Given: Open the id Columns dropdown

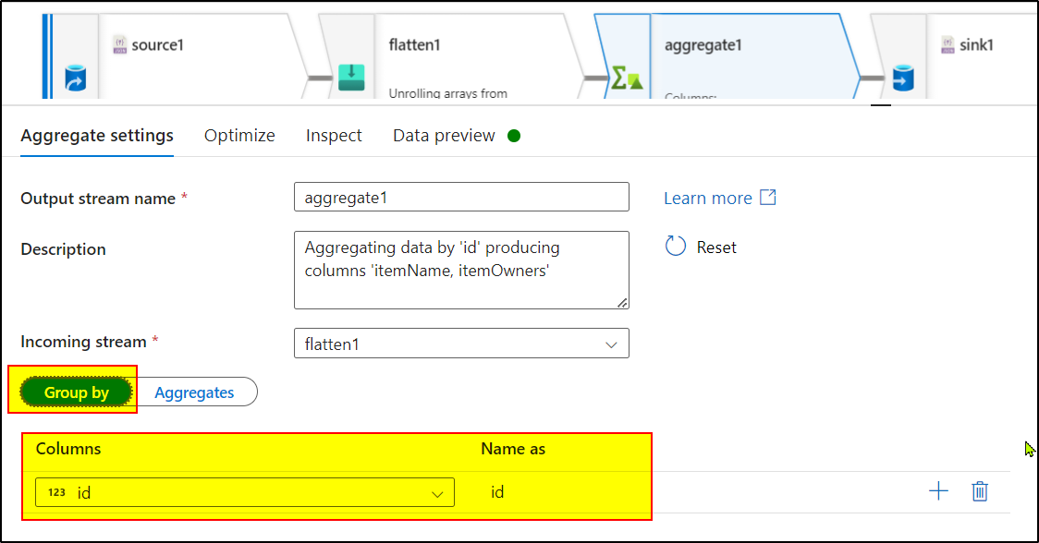Looking at the screenshot, I should pos(245,492).
